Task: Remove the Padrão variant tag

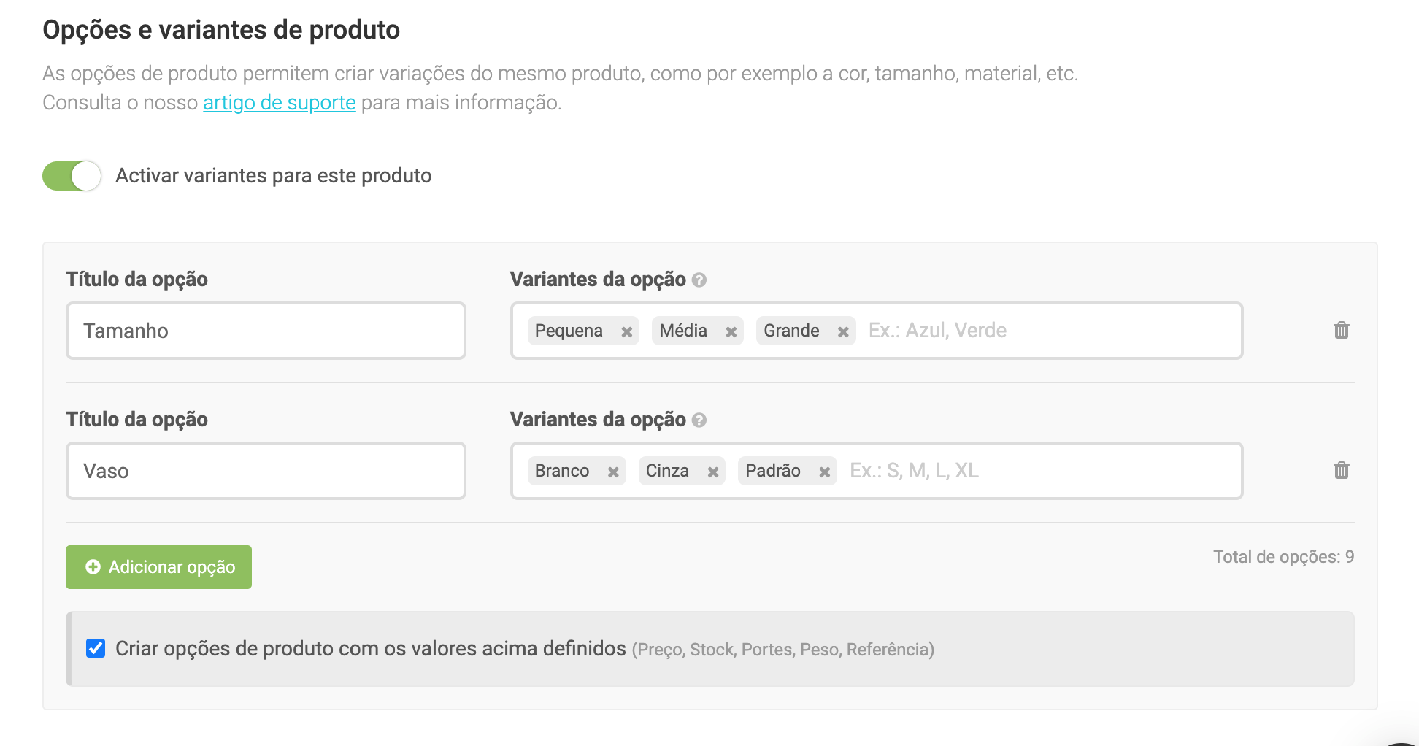Action: tap(825, 472)
